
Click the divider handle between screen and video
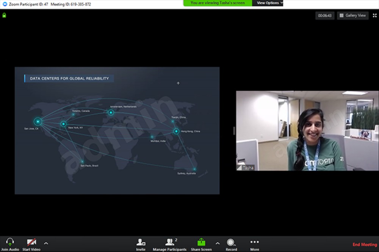pos(234,131)
